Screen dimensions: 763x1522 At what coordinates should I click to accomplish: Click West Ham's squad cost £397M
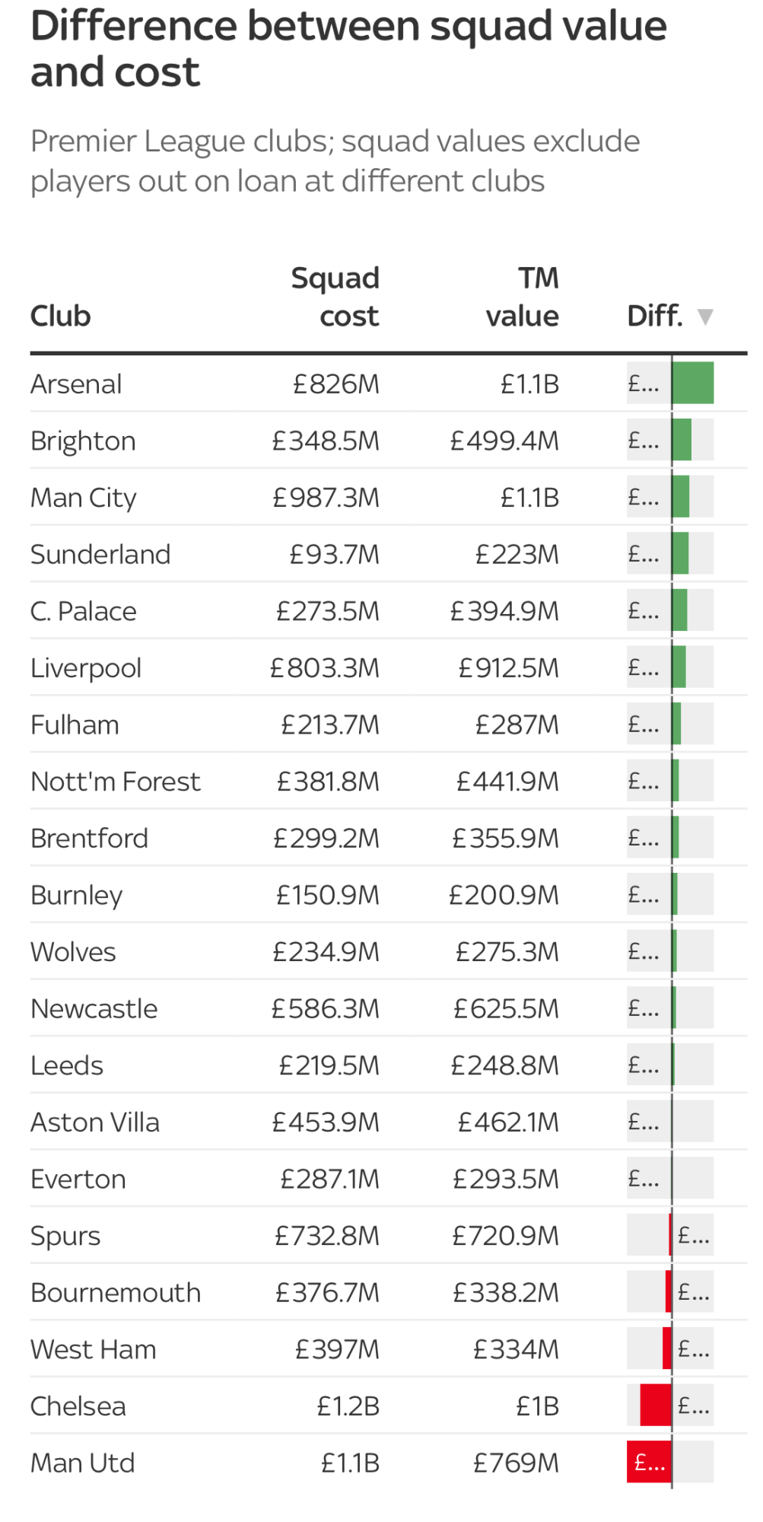tap(337, 1350)
